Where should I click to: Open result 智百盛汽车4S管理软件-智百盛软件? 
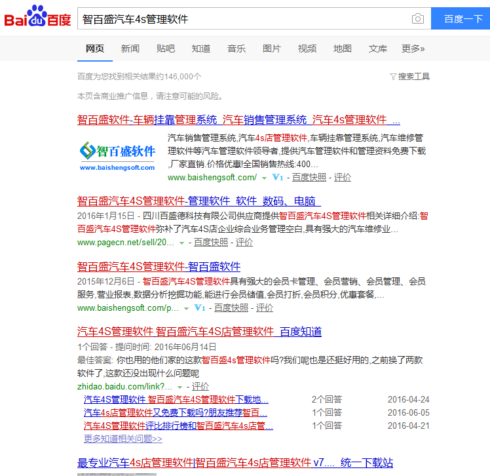pos(159,266)
